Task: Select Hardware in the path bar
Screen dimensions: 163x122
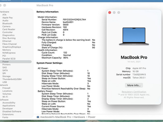Action: tap(79, 117)
